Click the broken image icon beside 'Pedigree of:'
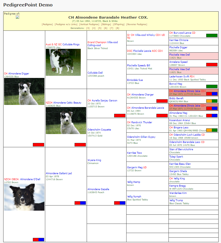The width and height of the screenshot is (221, 243). click(17, 17)
